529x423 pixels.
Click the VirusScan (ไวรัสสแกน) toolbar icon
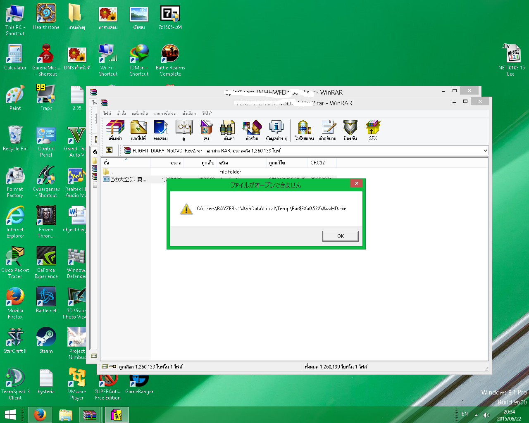click(304, 131)
